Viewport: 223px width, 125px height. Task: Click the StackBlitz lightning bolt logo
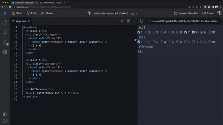[x=5, y=13]
